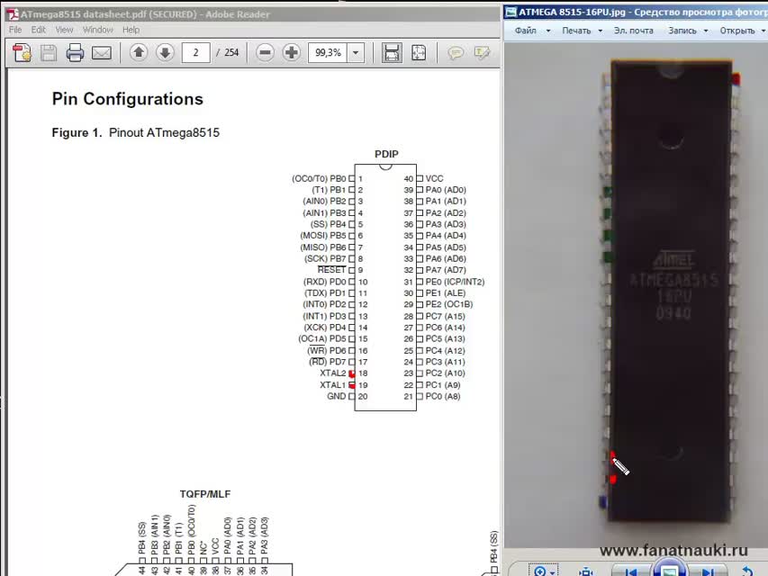Click the 'VCC' label at PDIP pin 40
This screenshot has width=768, height=576.
click(435, 179)
